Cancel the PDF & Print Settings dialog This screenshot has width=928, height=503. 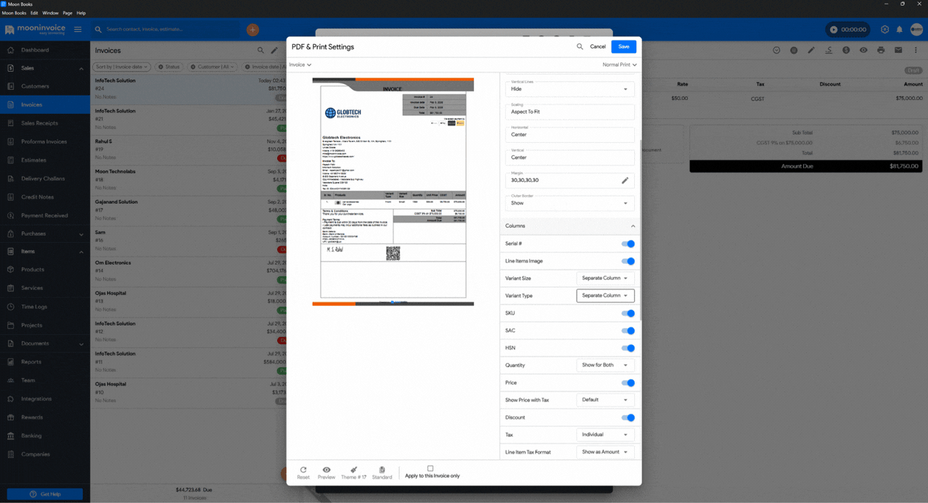coord(598,46)
